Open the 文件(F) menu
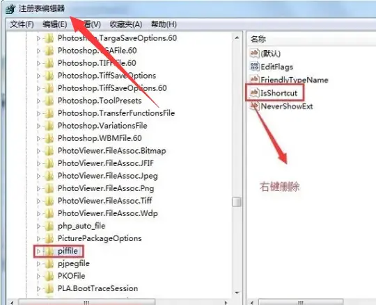376x305 pixels. 22,24
